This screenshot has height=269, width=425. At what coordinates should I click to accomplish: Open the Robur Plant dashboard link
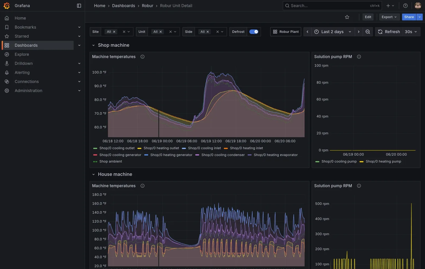tap(286, 32)
